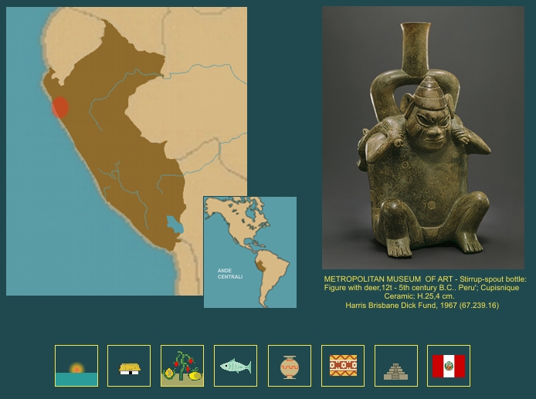Click the 'Ceramic; H.25,4 cm.' text
This screenshot has height=399, width=536.
(419, 296)
